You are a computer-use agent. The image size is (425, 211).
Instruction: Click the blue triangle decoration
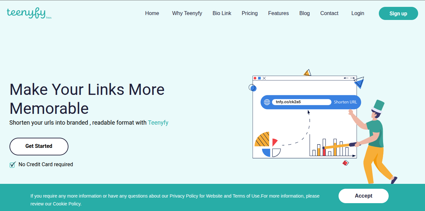click(359, 82)
